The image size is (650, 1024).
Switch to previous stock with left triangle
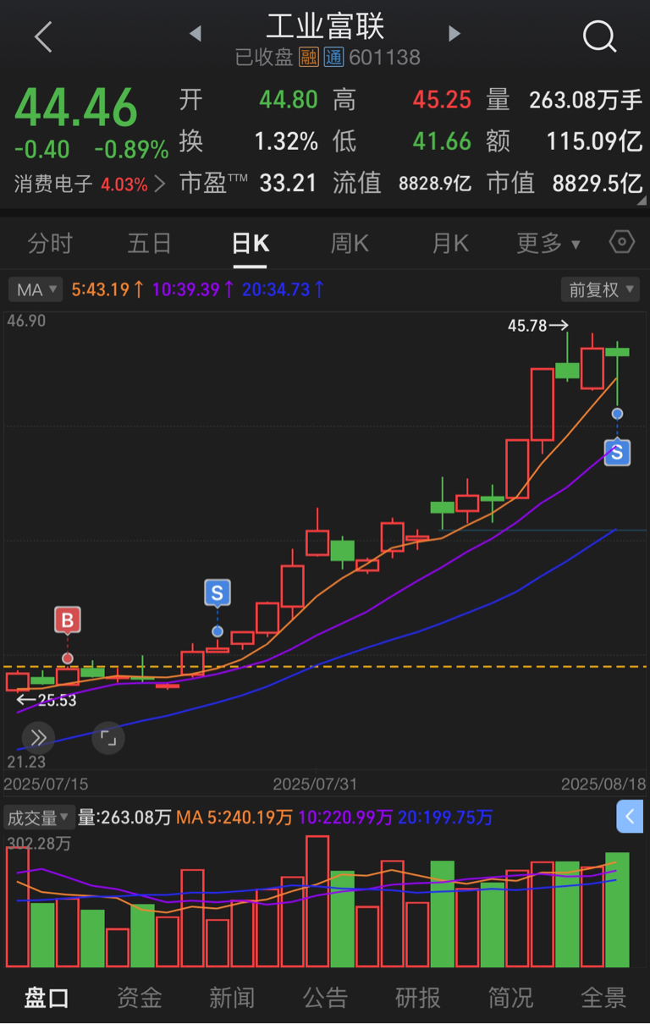(196, 34)
